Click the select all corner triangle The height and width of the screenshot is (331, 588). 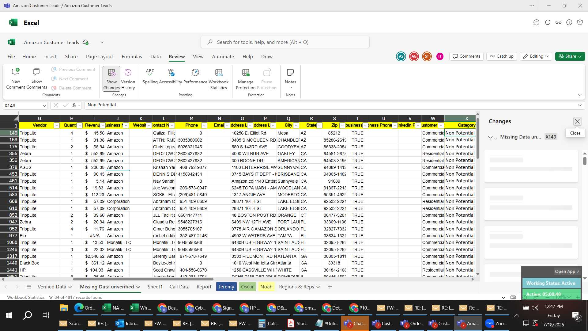click(x=15, y=118)
